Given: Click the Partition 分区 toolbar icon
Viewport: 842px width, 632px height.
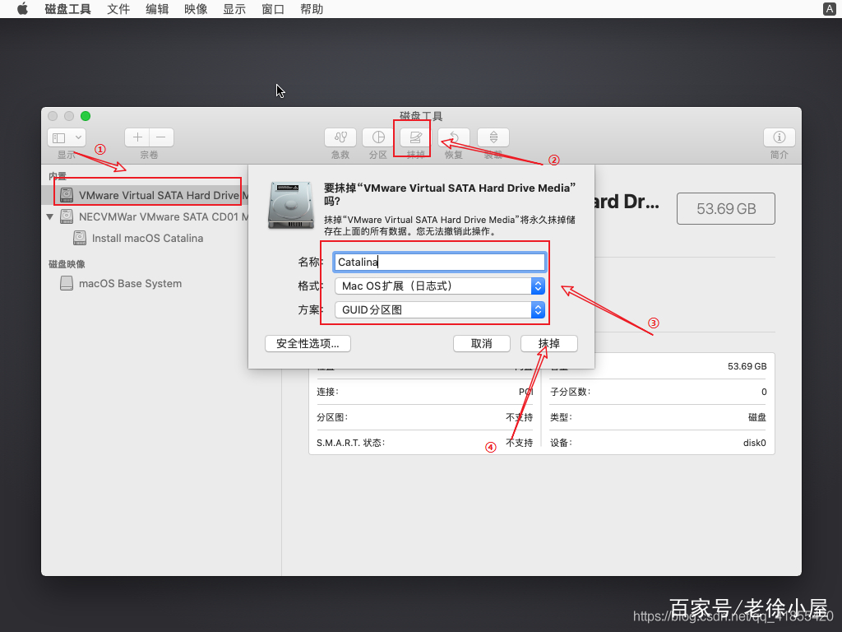Looking at the screenshot, I should coord(378,137).
